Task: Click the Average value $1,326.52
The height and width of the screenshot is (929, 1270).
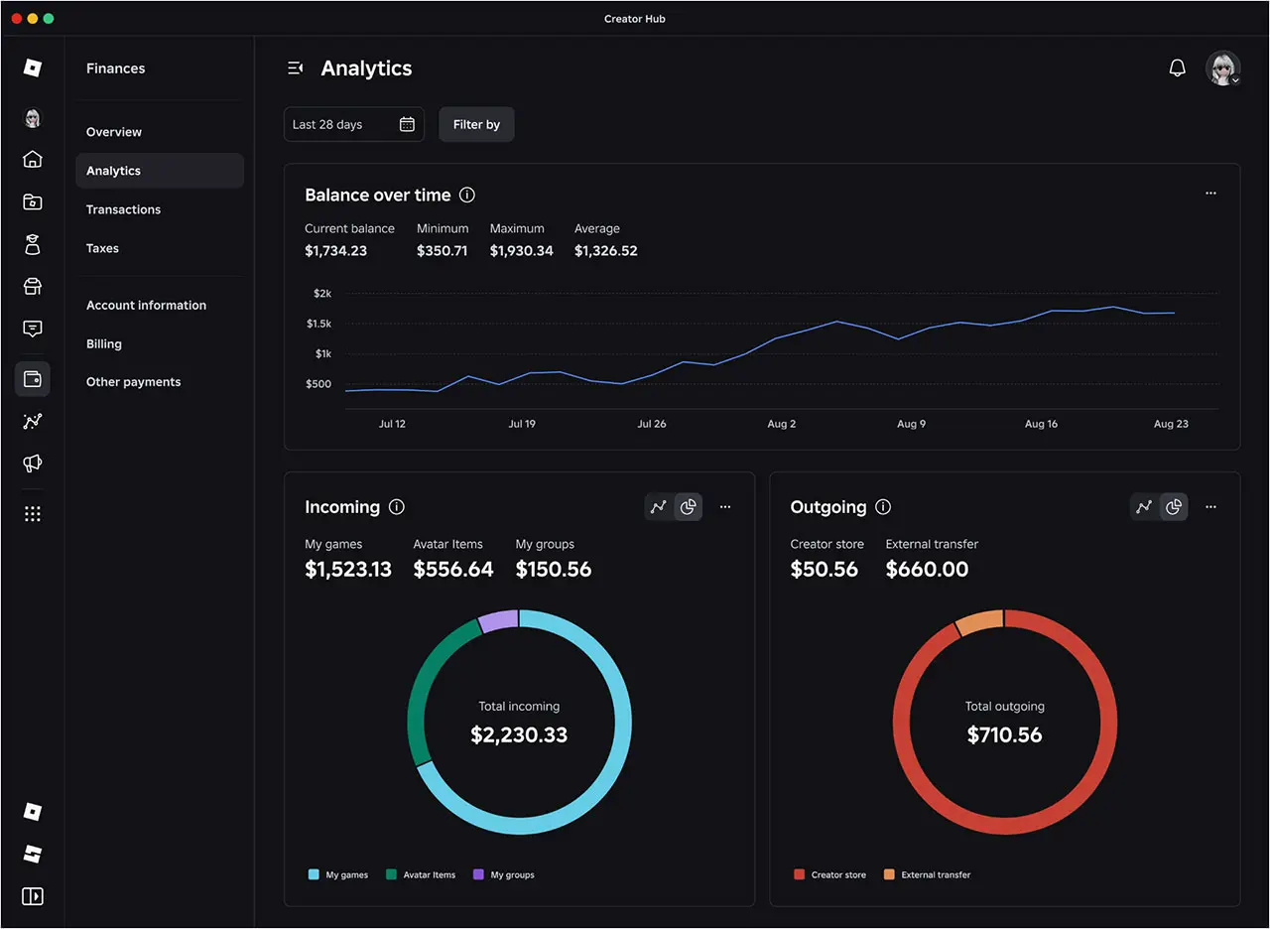Action: [606, 251]
